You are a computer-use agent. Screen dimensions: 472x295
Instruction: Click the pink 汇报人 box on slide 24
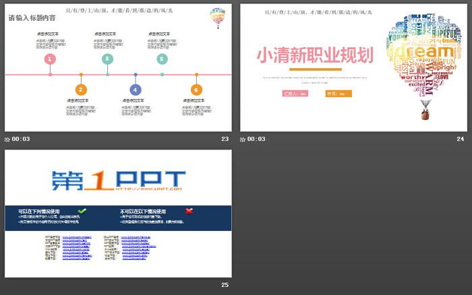(295, 94)
